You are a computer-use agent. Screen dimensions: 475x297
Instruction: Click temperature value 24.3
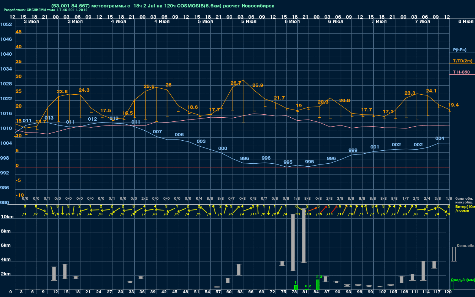point(84,90)
